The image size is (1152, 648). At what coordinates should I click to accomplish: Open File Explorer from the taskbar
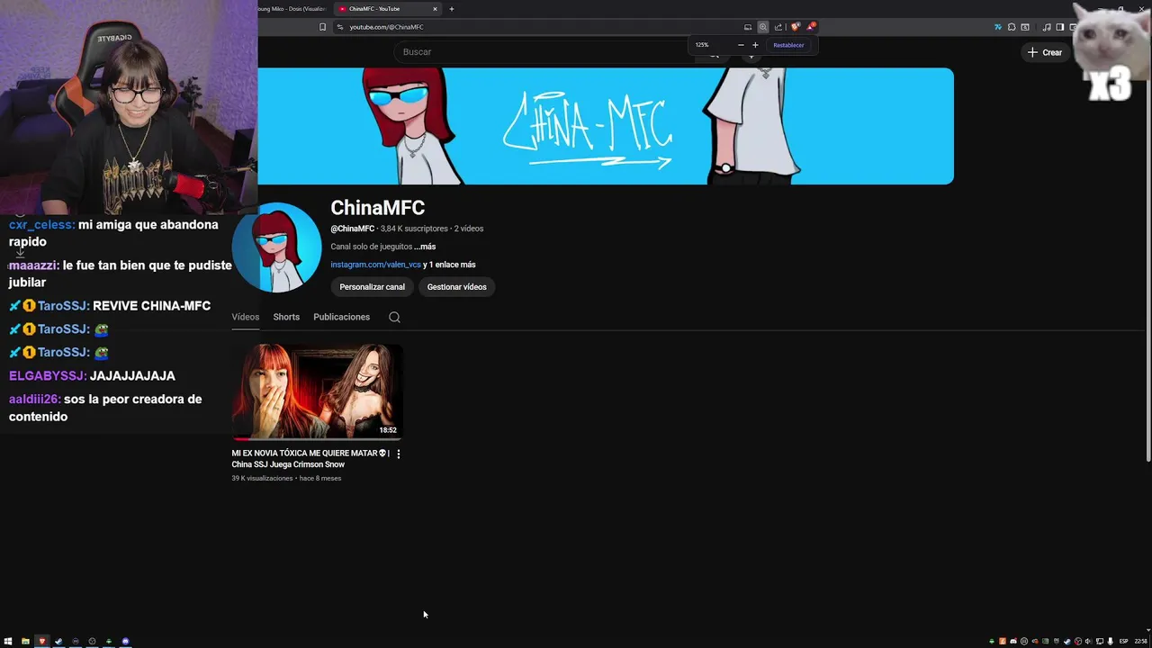tap(25, 641)
